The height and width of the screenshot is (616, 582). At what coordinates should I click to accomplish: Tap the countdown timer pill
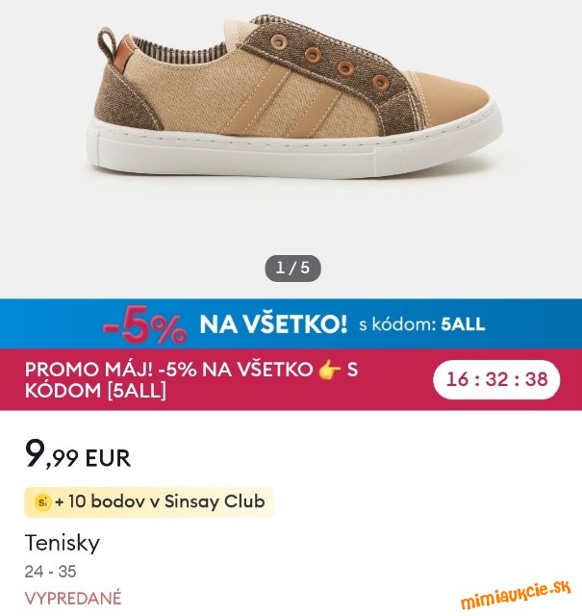tap(496, 379)
